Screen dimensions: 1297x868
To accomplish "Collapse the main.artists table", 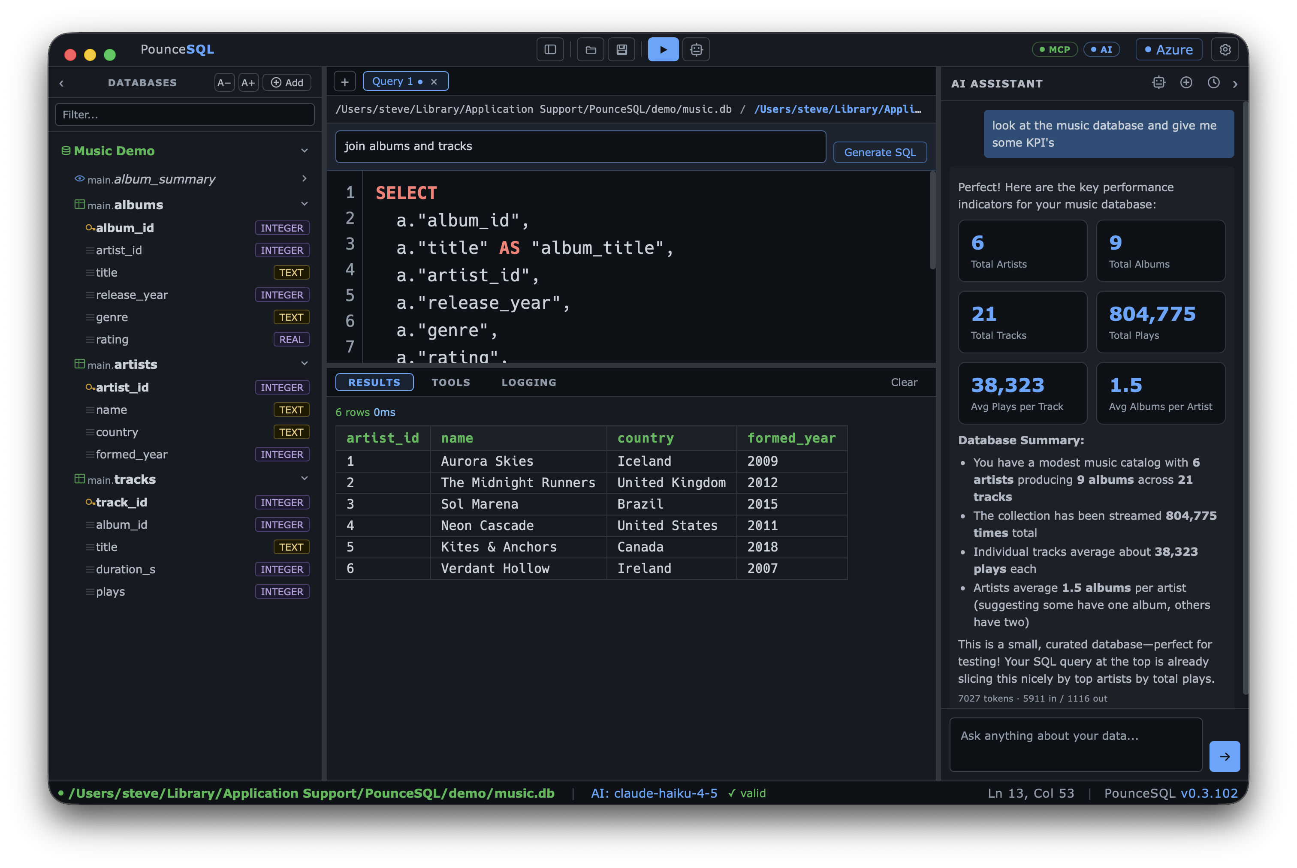I will pyautogui.click(x=305, y=363).
